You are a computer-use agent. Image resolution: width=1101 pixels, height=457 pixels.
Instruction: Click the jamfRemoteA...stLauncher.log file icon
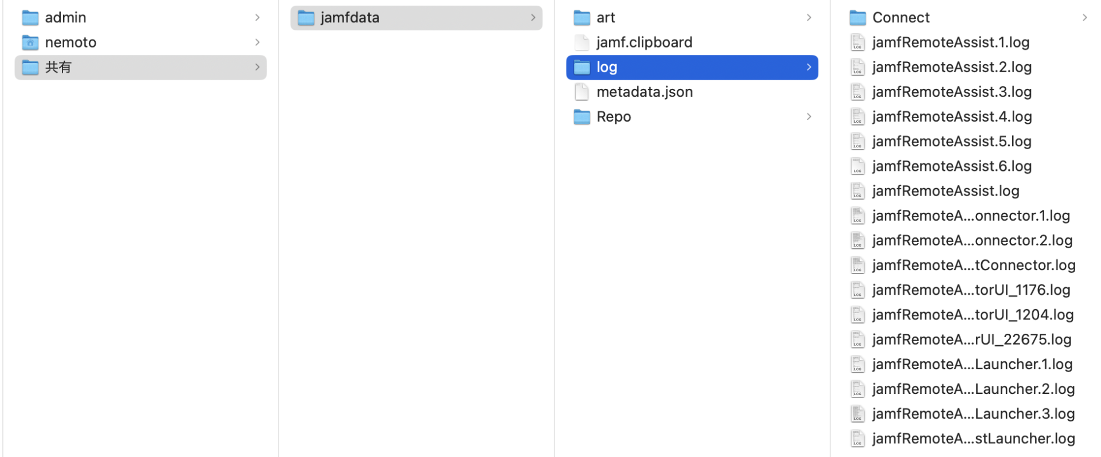click(x=857, y=438)
